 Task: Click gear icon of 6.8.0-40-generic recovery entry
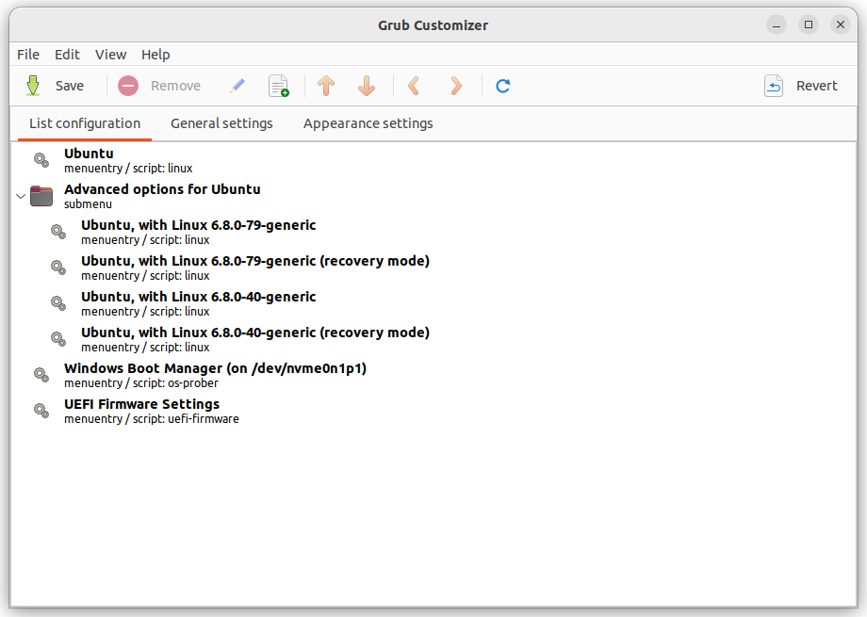pyautogui.click(x=58, y=339)
